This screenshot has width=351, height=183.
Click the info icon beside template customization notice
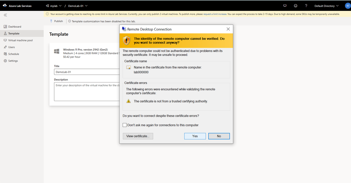70,21
